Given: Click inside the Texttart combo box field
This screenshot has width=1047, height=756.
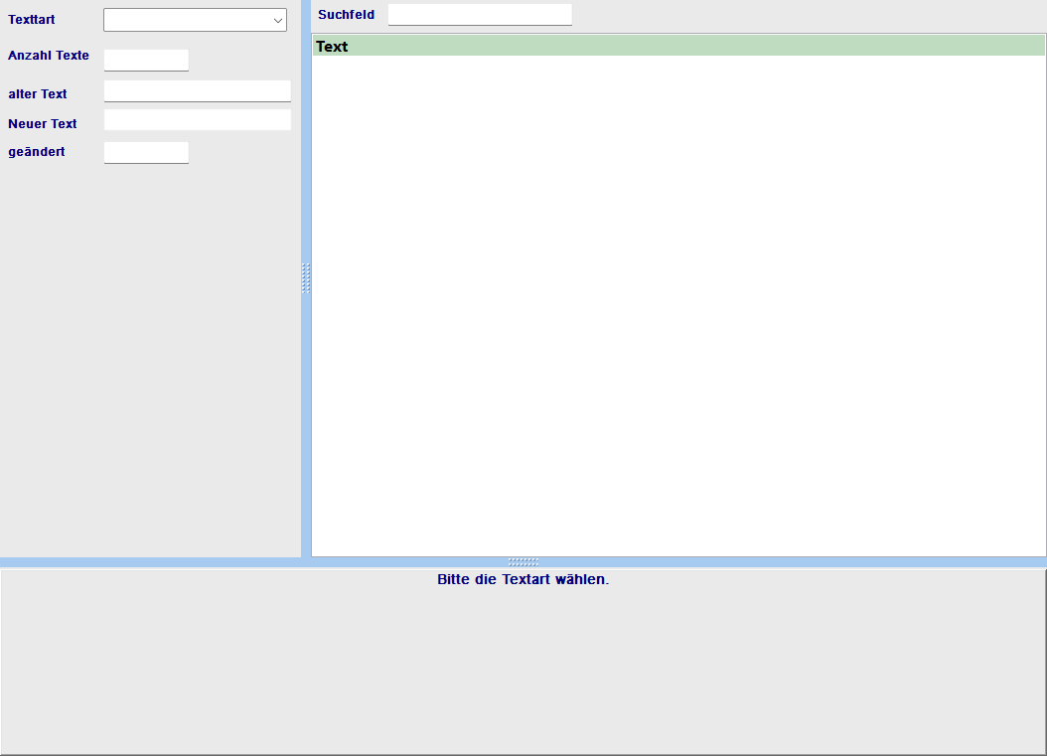Looking at the screenshot, I should tap(186, 20).
